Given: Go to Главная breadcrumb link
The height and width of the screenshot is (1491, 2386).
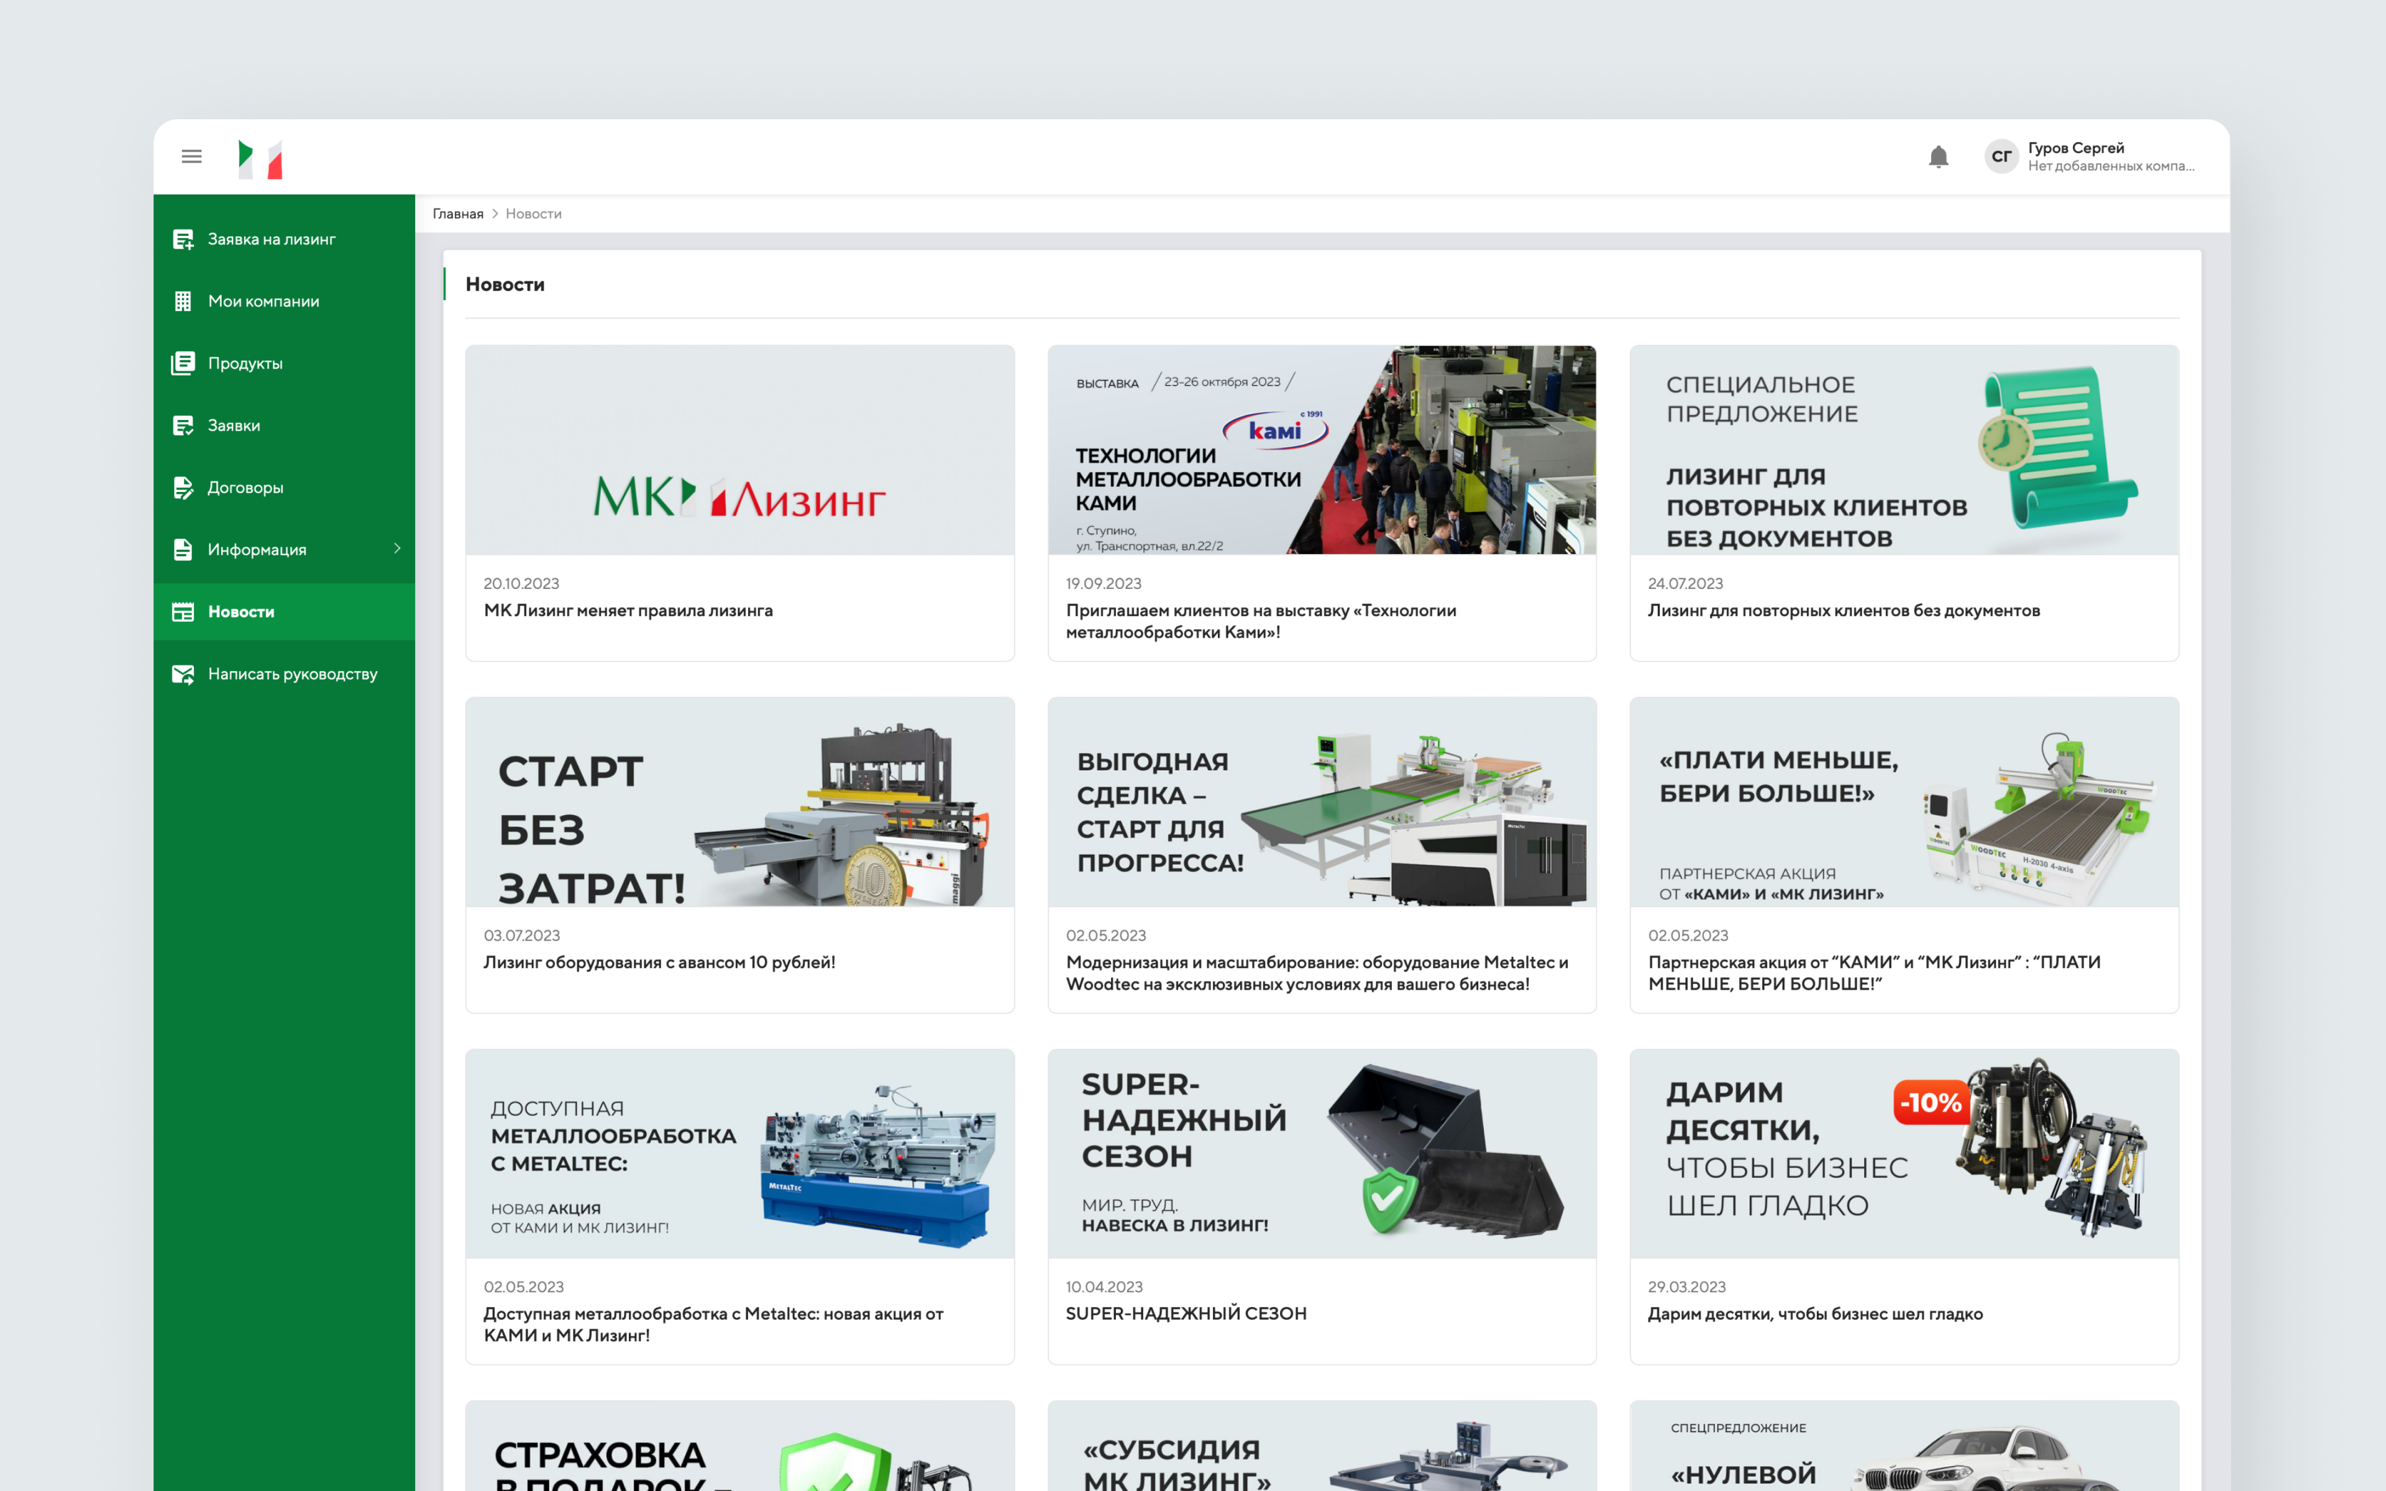Looking at the screenshot, I should pos(457,214).
